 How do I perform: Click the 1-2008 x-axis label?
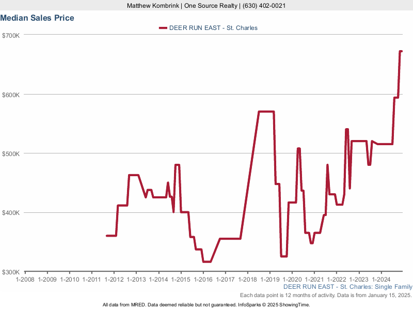[25, 280]
